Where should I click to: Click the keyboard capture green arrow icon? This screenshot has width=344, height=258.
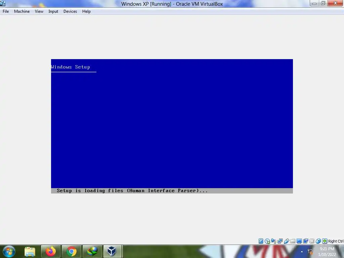(x=325, y=241)
